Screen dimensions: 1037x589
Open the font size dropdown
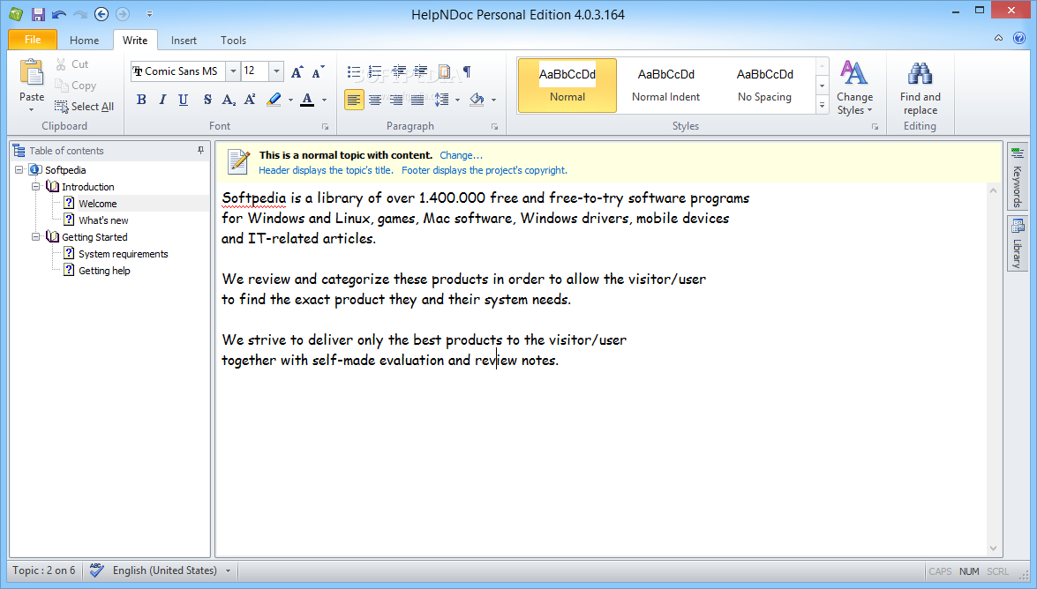pyautogui.click(x=276, y=71)
